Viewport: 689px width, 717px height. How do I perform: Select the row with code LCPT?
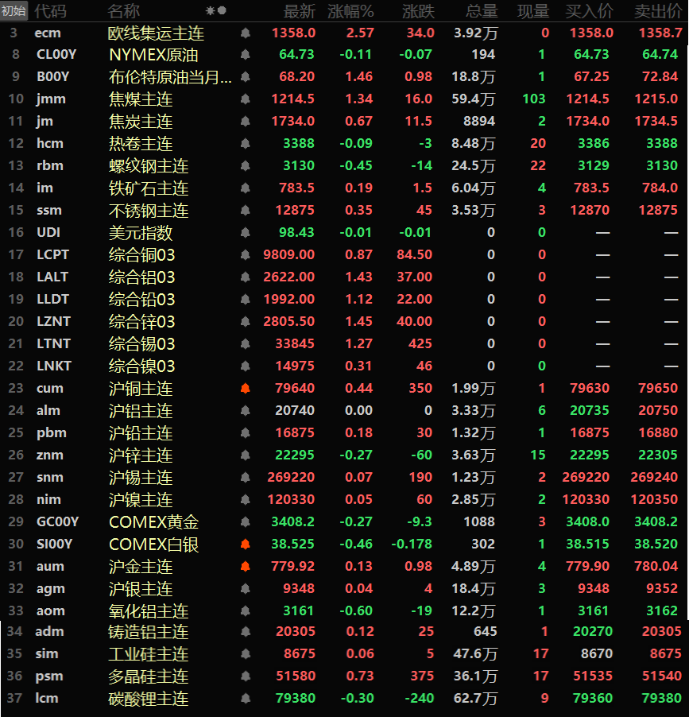click(x=52, y=255)
